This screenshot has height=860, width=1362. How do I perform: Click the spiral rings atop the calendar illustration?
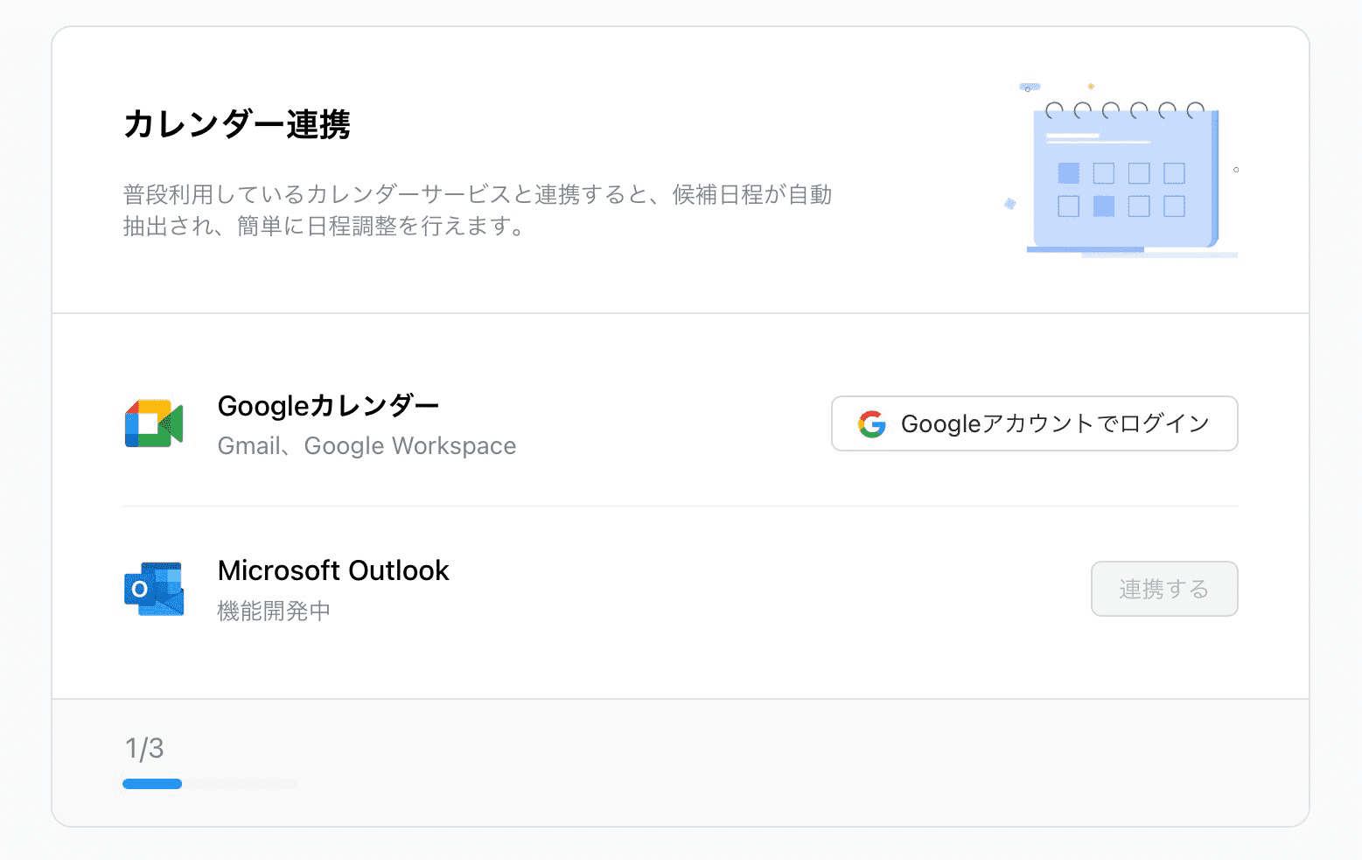click(x=1124, y=110)
